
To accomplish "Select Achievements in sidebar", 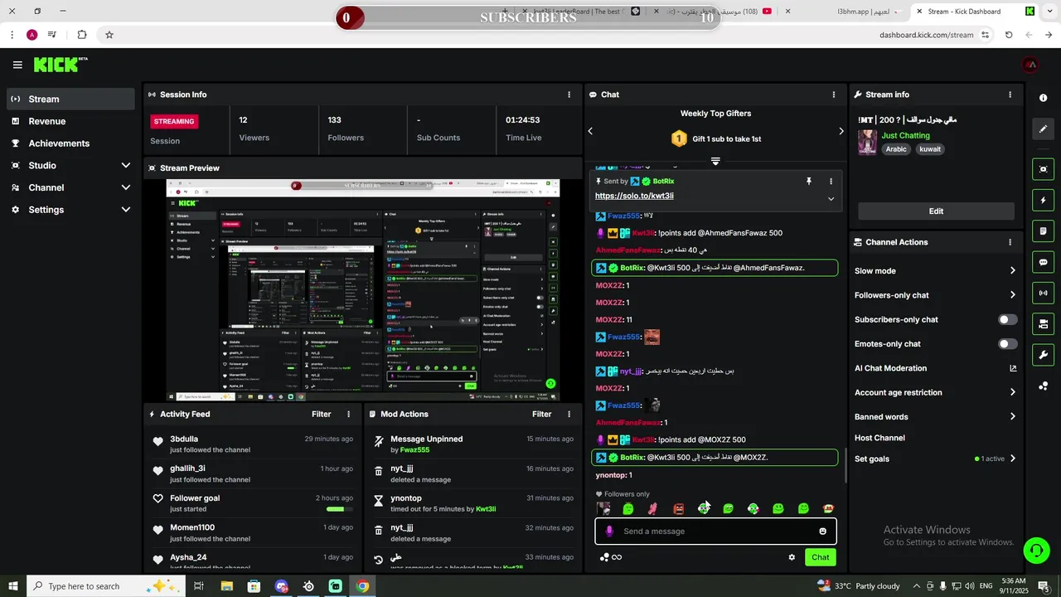I will 70,143.
